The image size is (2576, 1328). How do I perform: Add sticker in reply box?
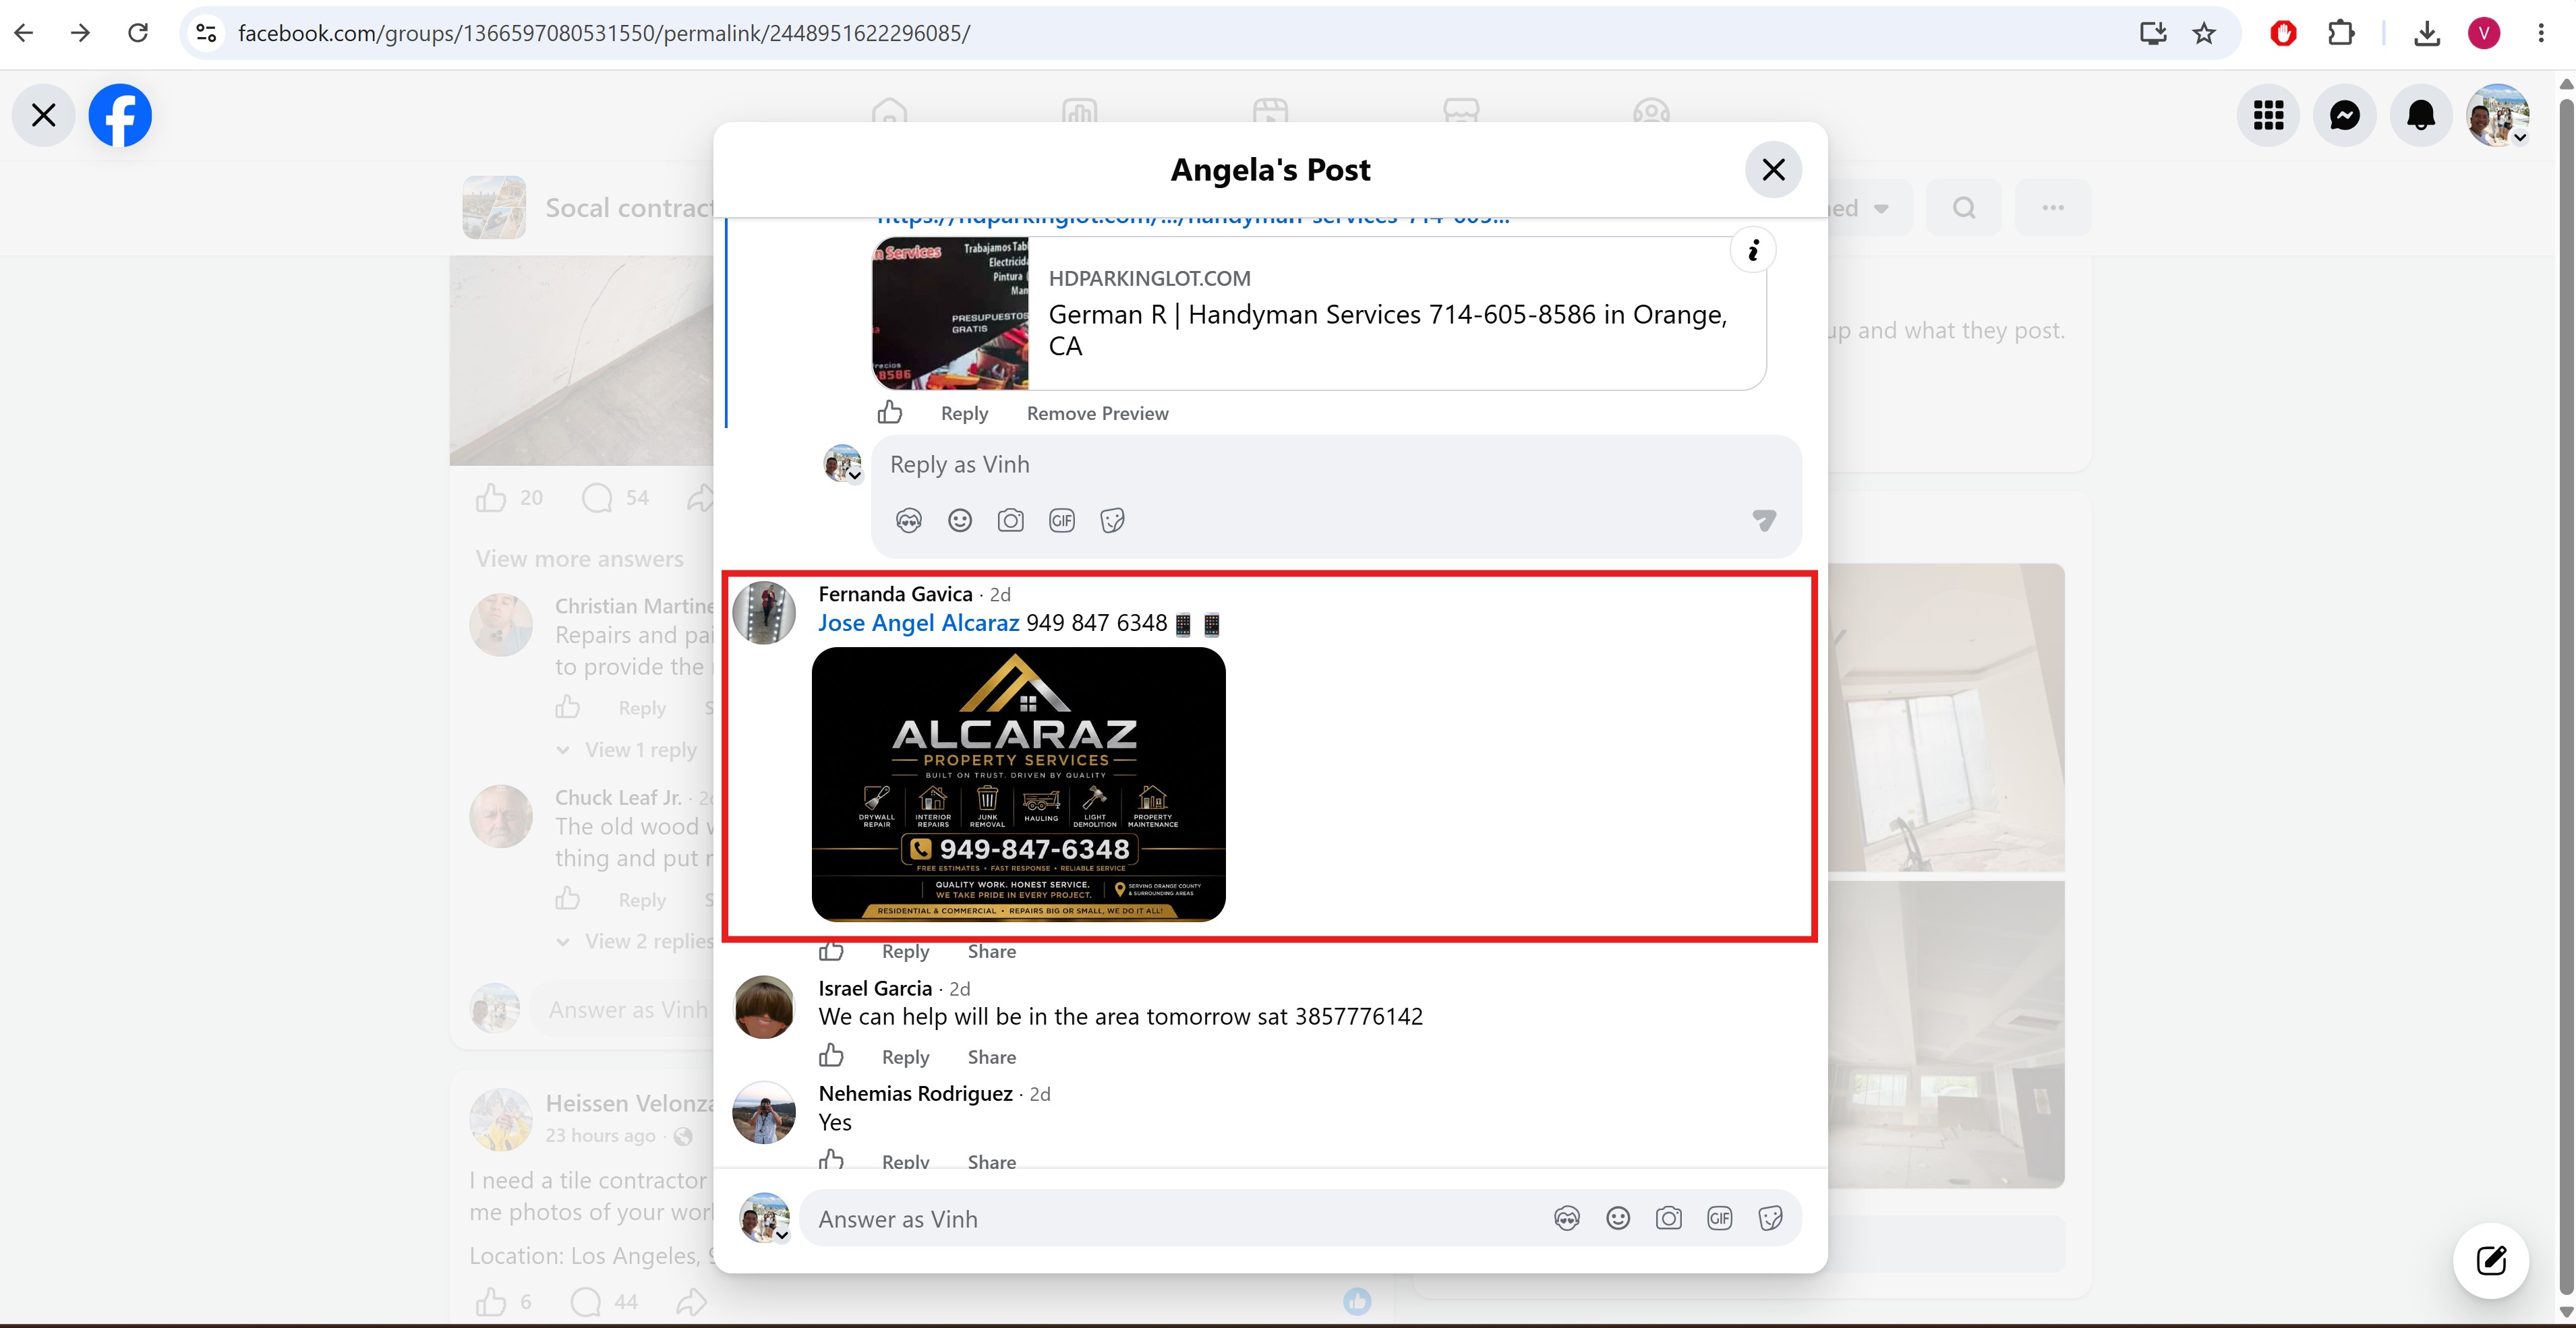(1112, 520)
